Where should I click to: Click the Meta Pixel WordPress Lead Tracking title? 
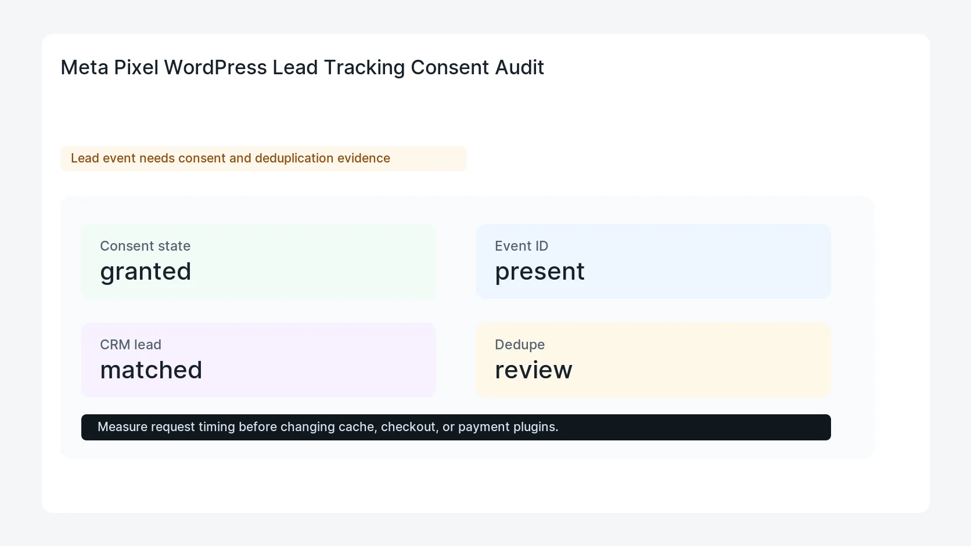pyautogui.click(x=302, y=67)
